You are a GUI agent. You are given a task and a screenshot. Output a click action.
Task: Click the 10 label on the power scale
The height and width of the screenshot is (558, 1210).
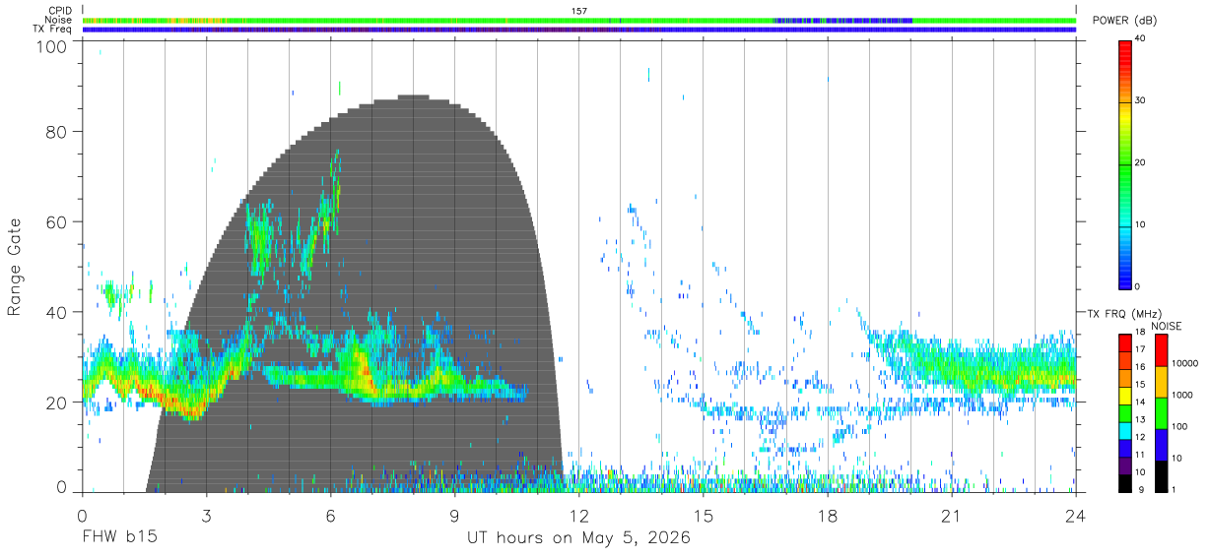(1140, 224)
